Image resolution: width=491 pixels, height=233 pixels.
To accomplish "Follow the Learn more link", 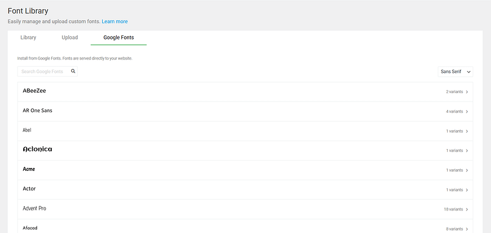I will 114,22.
